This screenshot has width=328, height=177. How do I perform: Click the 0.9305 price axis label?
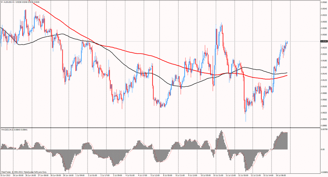click(324, 22)
